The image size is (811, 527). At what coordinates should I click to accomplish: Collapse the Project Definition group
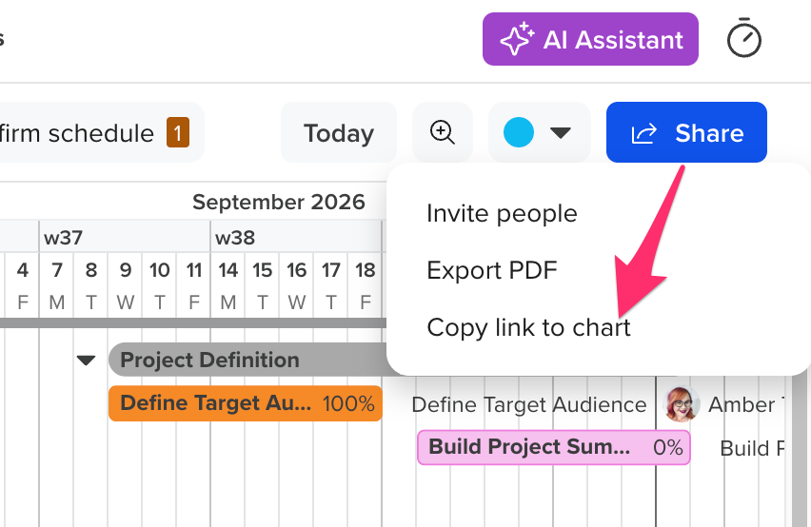[86, 360]
